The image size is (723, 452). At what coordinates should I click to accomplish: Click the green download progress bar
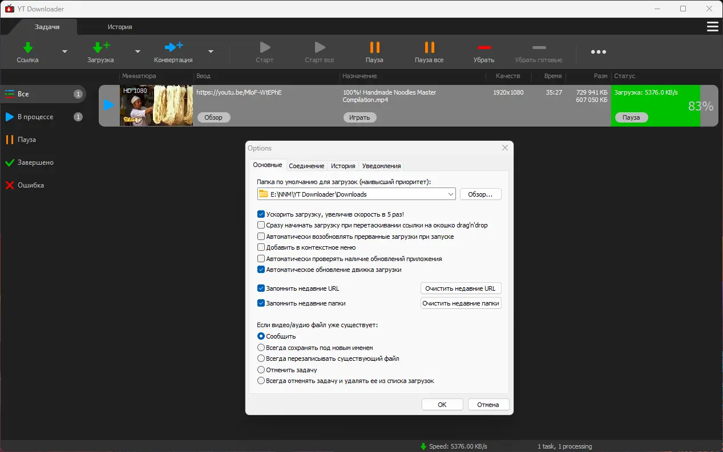(655, 105)
